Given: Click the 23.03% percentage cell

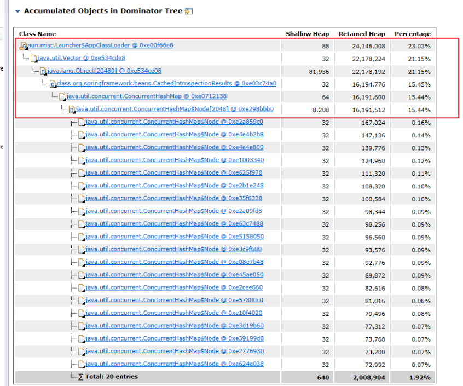Looking at the screenshot, I should tap(419, 46).
